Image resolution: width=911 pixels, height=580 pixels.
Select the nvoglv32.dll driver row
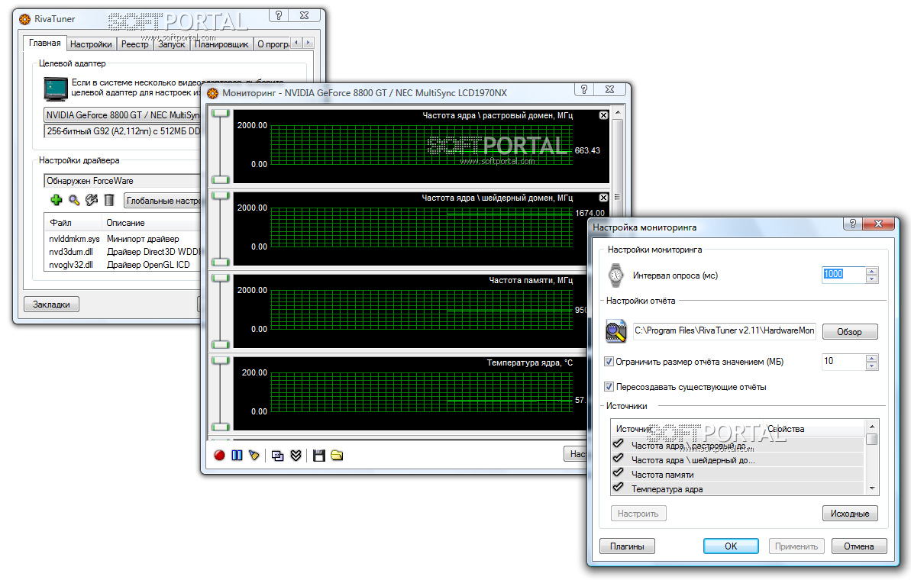123,265
